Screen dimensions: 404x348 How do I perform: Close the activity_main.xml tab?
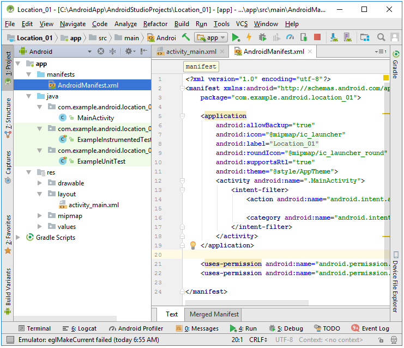pos(222,52)
